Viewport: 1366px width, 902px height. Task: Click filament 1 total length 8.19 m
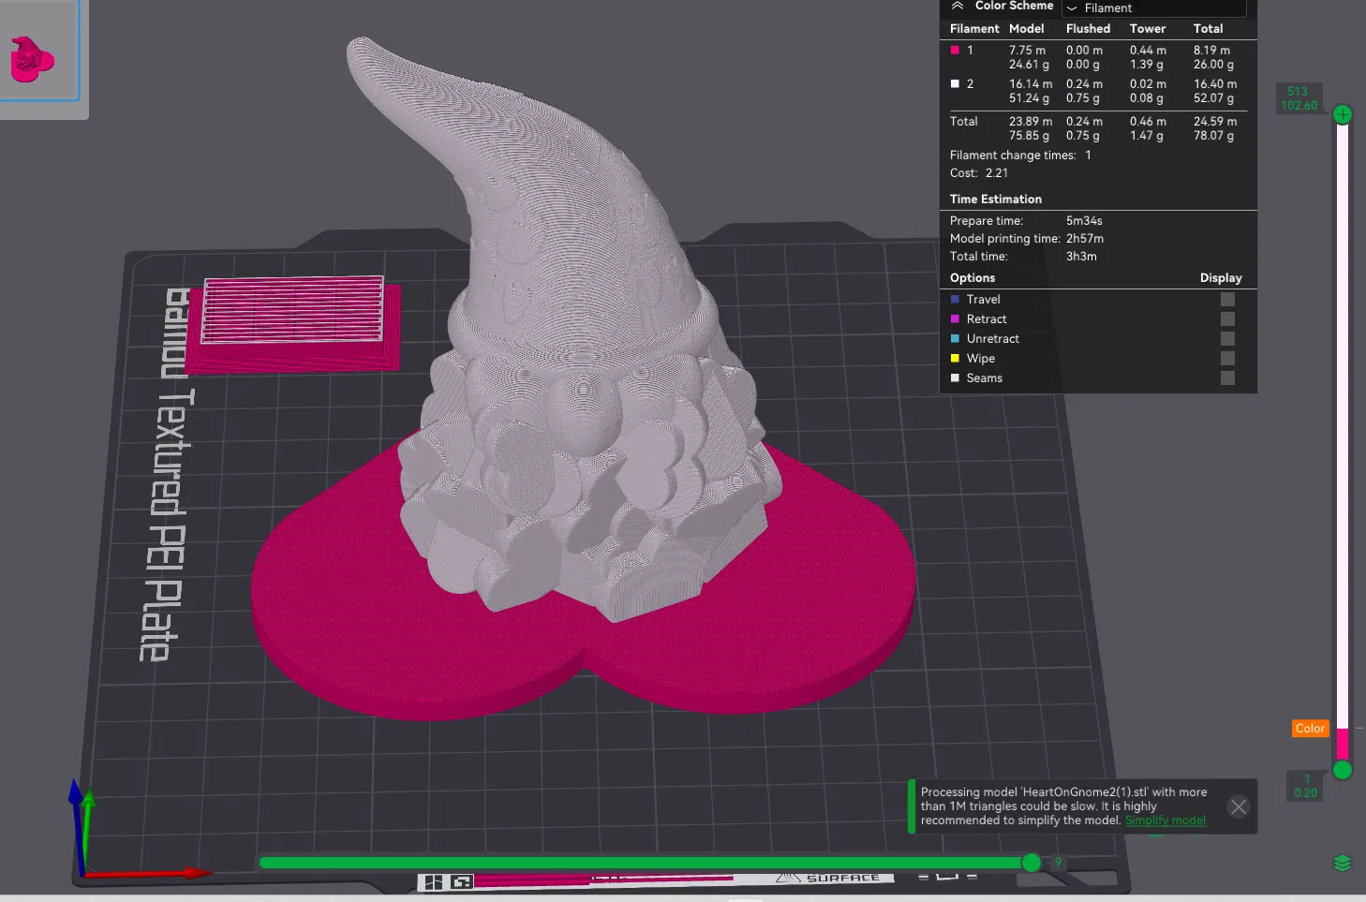(x=1211, y=51)
